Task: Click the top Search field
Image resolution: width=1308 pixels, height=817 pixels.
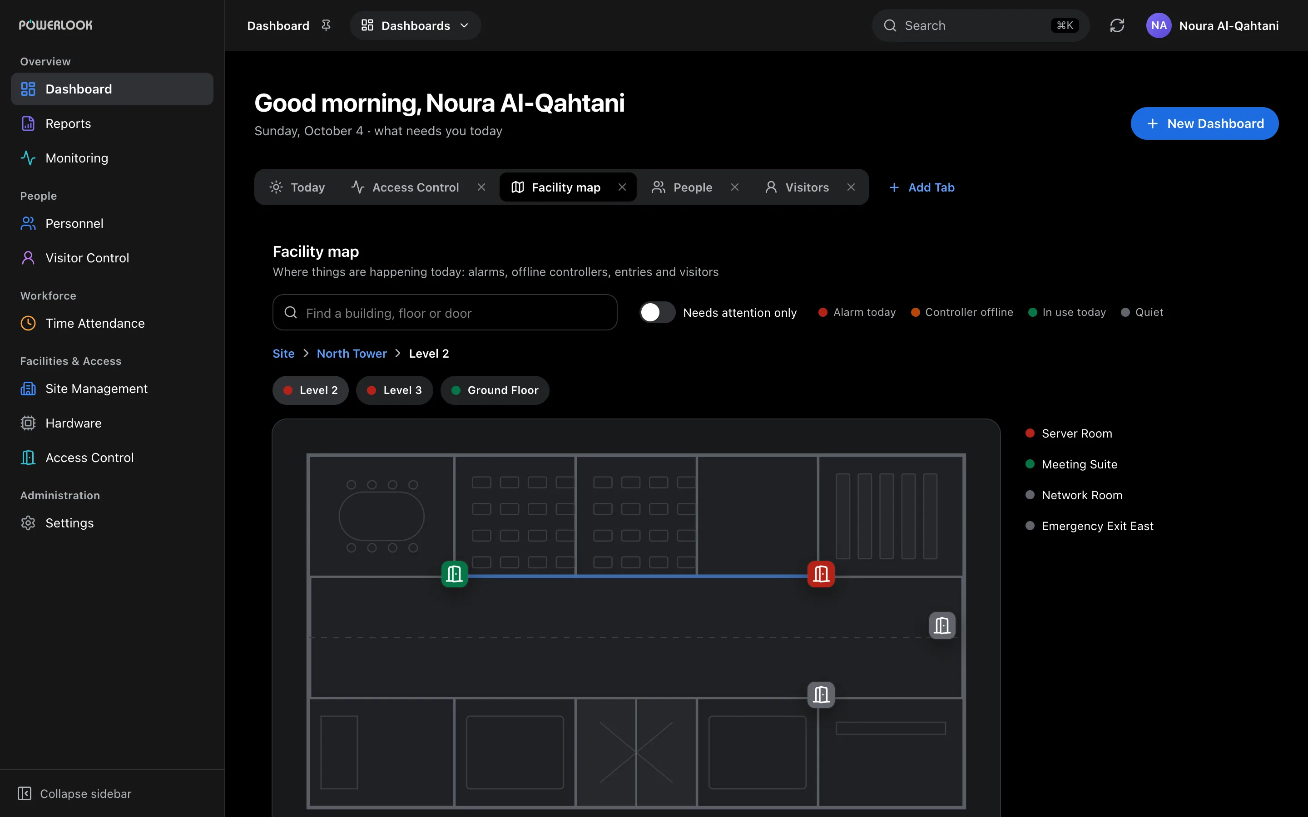Action: coord(981,25)
